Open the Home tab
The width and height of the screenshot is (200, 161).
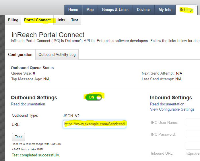click(x=73, y=10)
